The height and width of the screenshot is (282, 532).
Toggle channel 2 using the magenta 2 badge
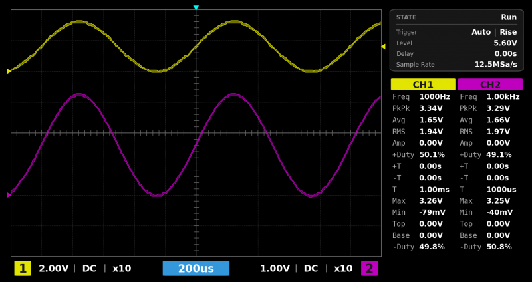pos(369,269)
